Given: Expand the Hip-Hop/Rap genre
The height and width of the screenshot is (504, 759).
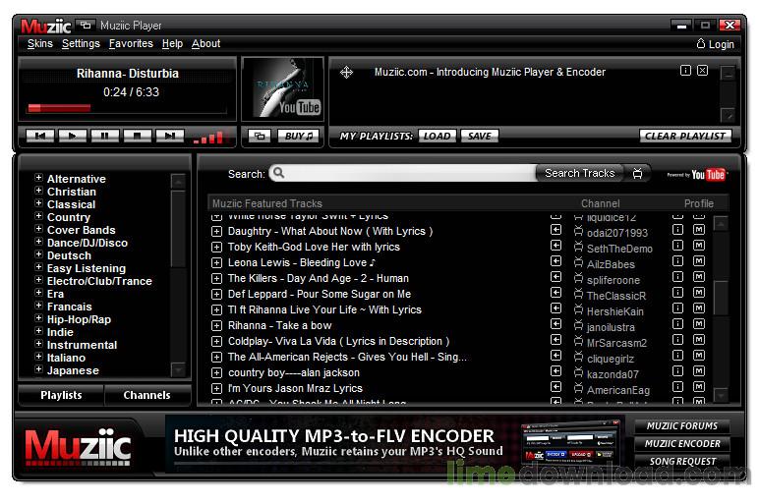Looking at the screenshot, I should click(38, 319).
